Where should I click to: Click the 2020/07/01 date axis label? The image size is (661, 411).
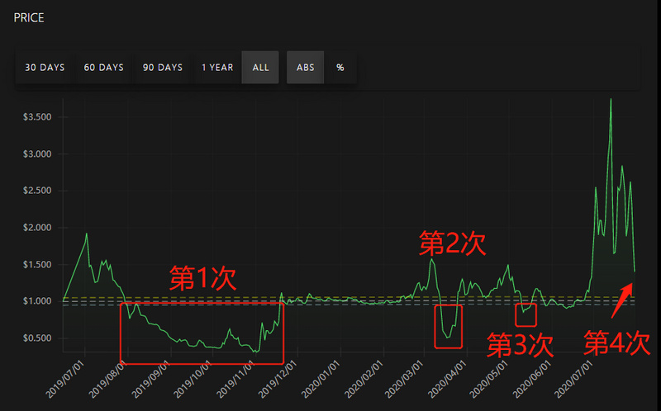coord(574,379)
